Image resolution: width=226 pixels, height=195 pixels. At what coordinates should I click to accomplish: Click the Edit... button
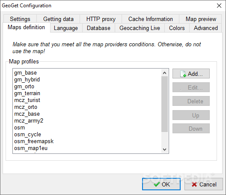(191, 87)
